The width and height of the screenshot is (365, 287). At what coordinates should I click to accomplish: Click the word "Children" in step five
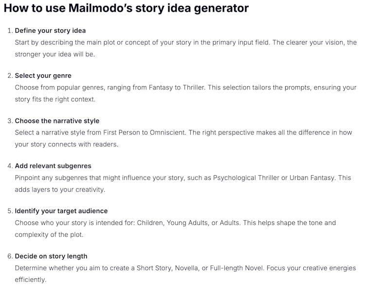(152, 223)
